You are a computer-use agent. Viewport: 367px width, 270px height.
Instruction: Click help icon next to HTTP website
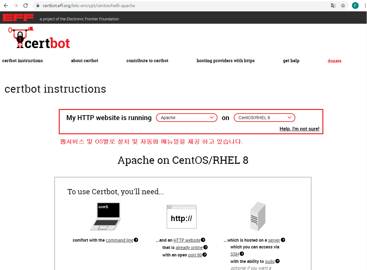tap(203, 240)
